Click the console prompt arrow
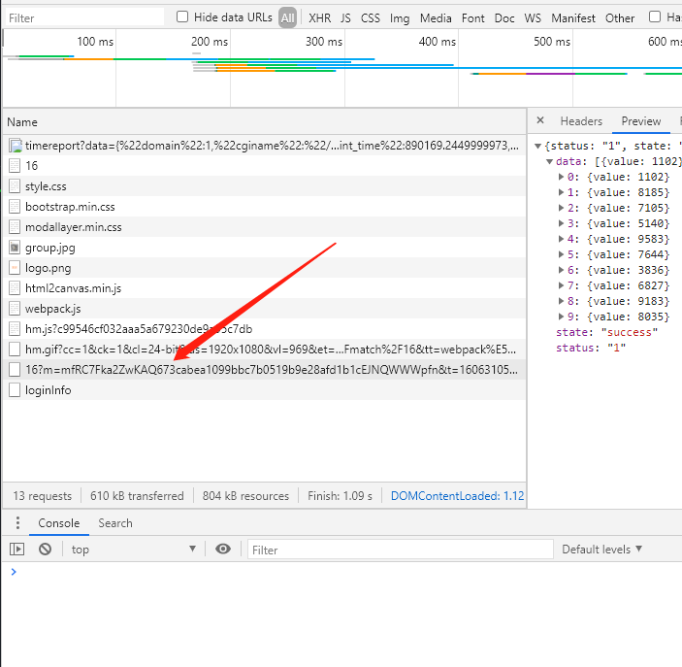Viewport: 682px width, 667px height. point(14,572)
